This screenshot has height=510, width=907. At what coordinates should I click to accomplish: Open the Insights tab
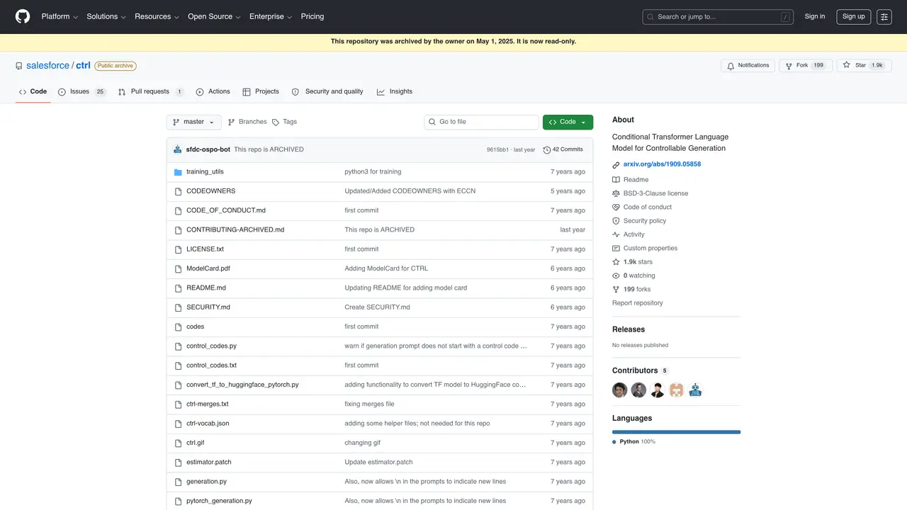[x=395, y=92]
